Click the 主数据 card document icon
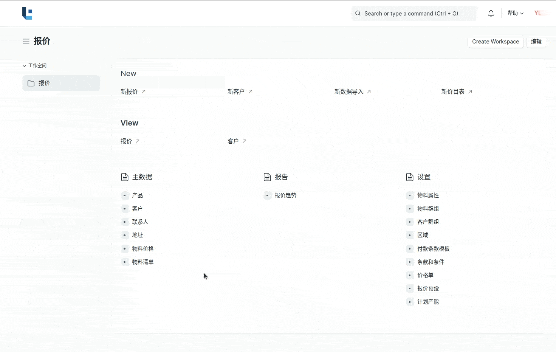Viewport: 556px width, 352px height. (x=125, y=177)
